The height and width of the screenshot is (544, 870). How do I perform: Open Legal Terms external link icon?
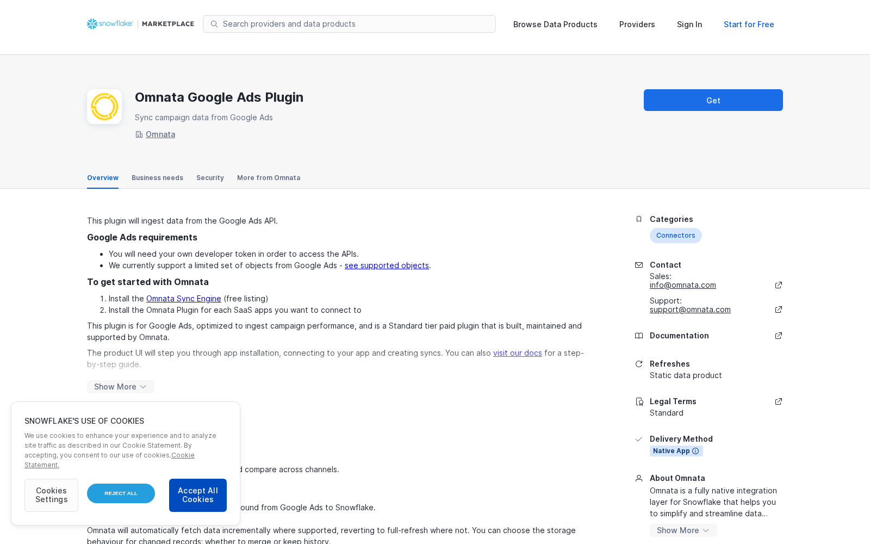tap(779, 401)
